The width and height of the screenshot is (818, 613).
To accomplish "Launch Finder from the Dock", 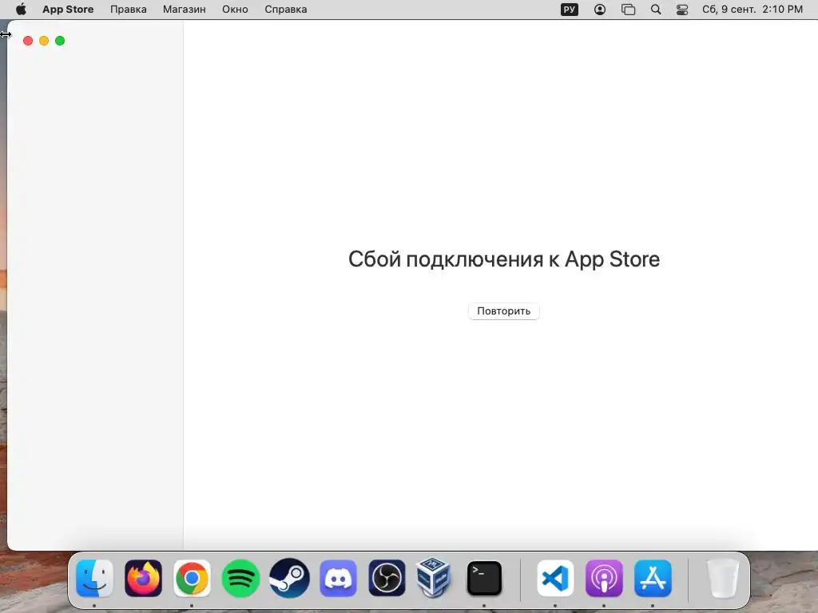I will (x=94, y=578).
